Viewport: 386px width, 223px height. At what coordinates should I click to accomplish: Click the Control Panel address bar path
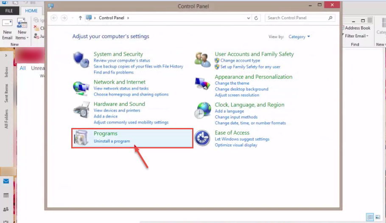click(x=112, y=18)
